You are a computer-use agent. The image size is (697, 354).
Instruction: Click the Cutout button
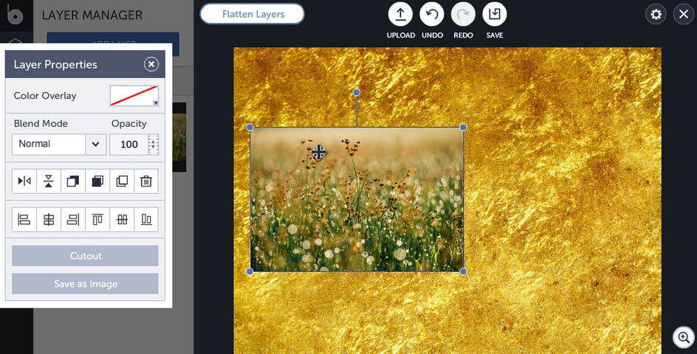pos(85,256)
